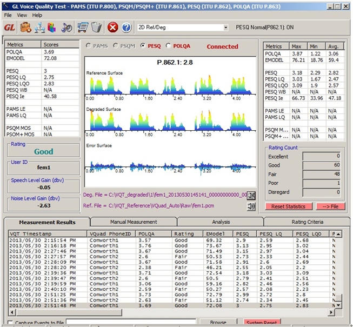
Task: Click the cart list toolbar icon
Action: tap(83, 28)
